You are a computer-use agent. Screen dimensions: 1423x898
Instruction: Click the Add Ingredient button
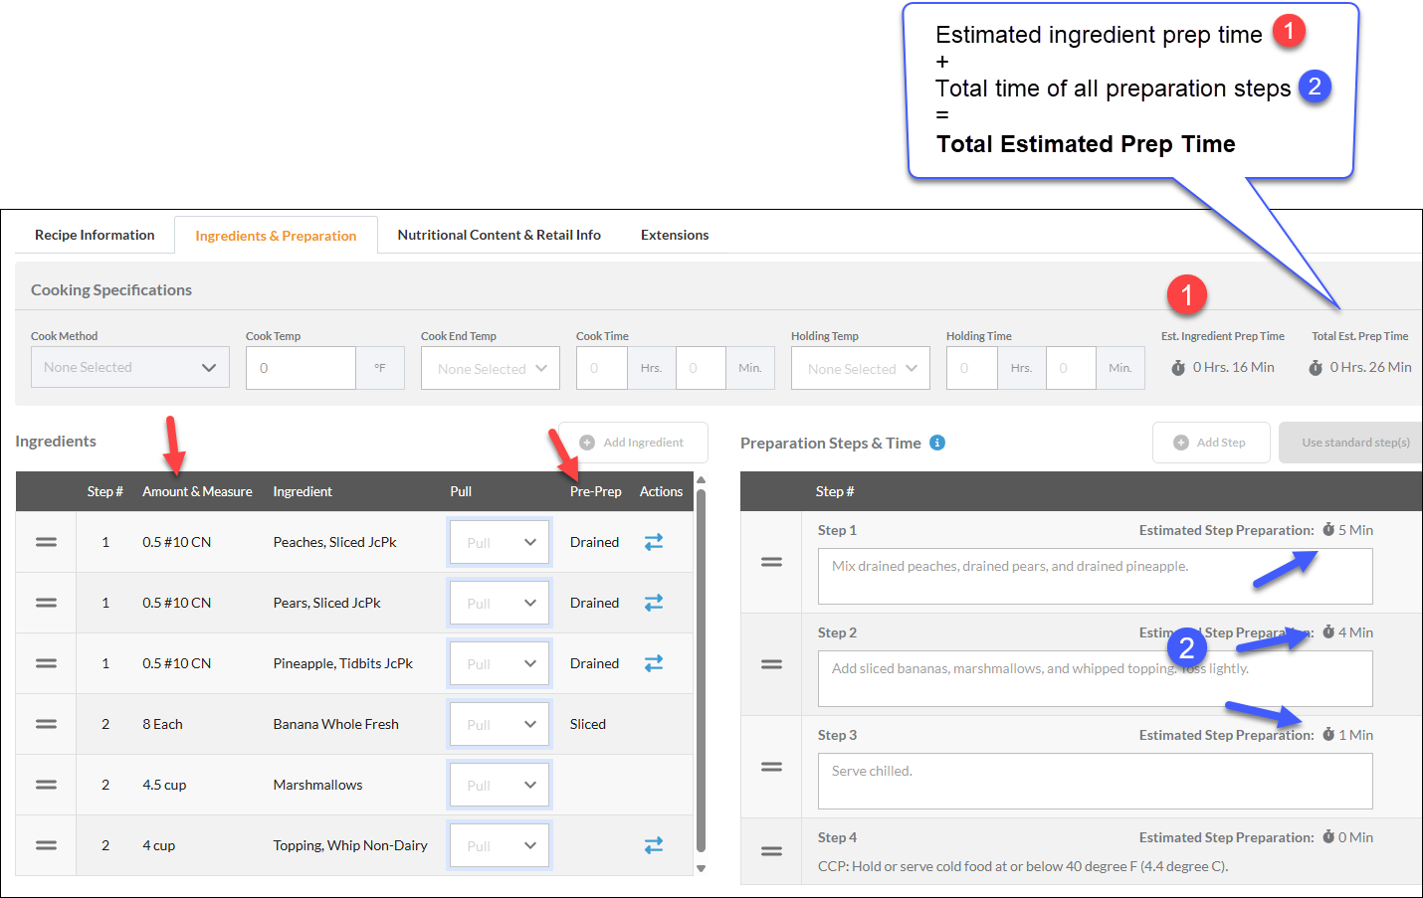coord(633,443)
